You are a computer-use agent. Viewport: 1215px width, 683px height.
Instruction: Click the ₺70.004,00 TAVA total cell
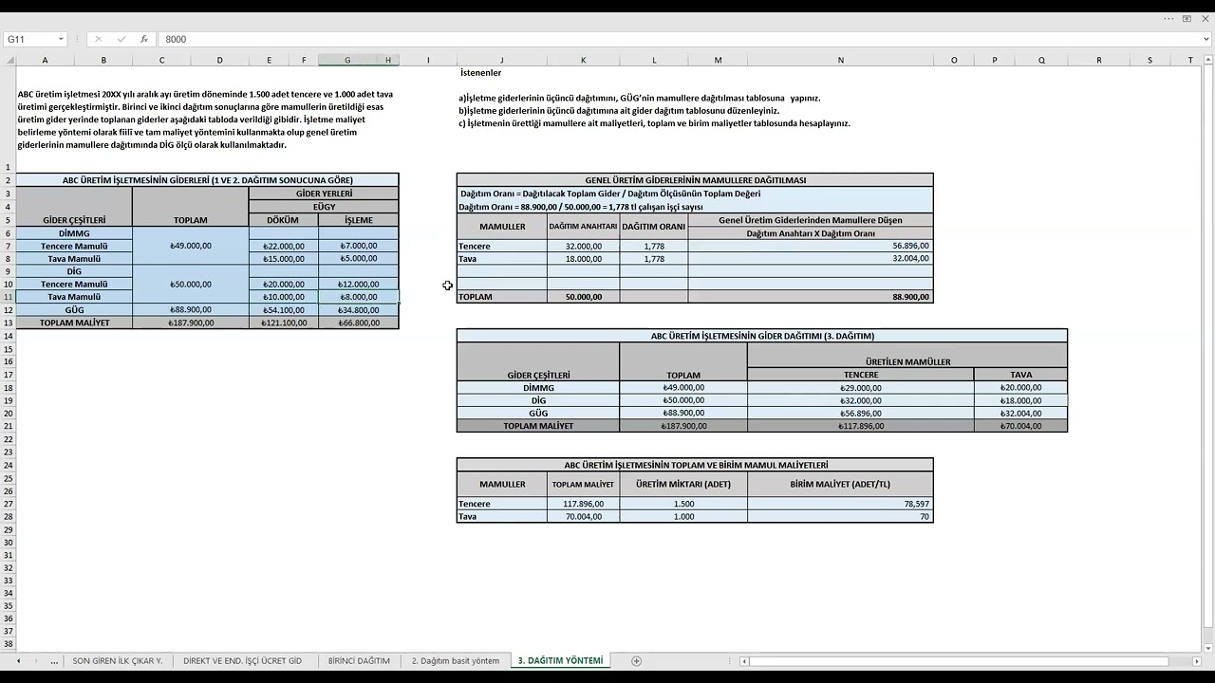click(x=1020, y=426)
